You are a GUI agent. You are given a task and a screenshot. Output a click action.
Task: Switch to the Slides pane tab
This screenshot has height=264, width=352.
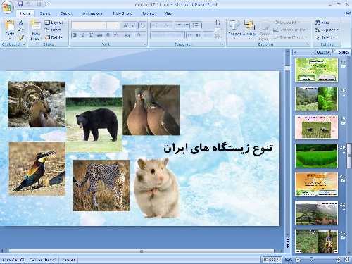343,52
